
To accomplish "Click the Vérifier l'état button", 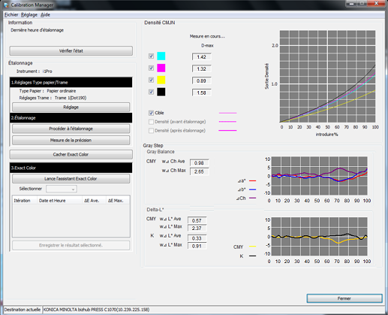I will click(x=71, y=50).
